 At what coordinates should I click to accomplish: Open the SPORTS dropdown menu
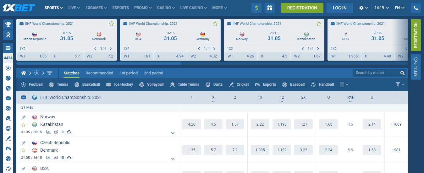point(54,8)
